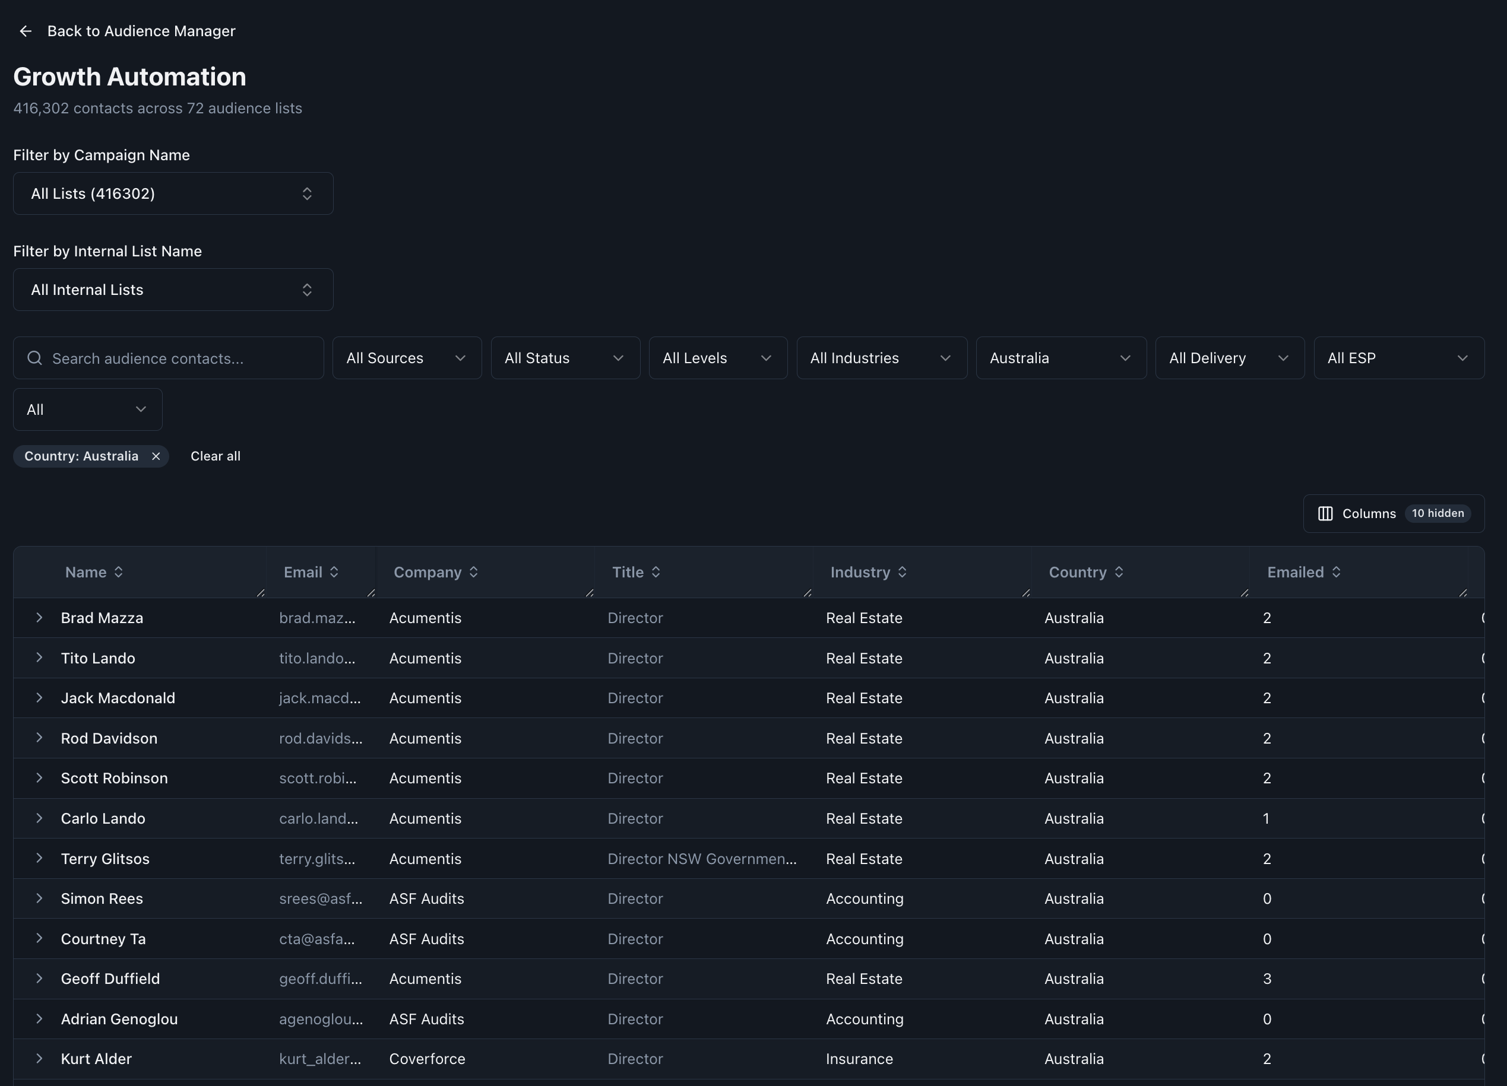
Task: Click the back arrow icon
Action: 26,31
